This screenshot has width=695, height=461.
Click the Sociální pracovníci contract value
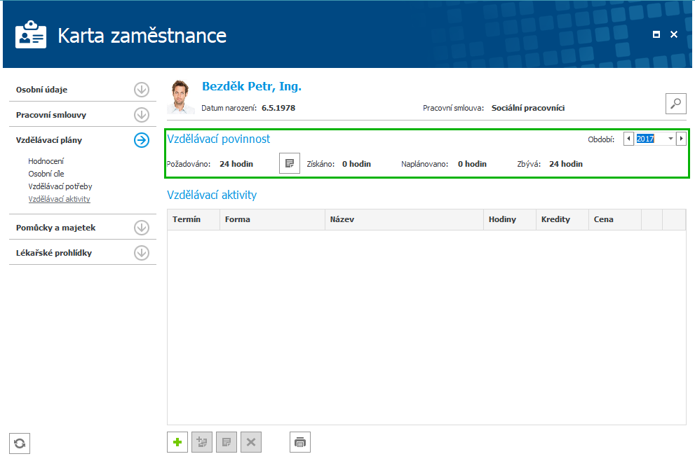(x=528, y=108)
